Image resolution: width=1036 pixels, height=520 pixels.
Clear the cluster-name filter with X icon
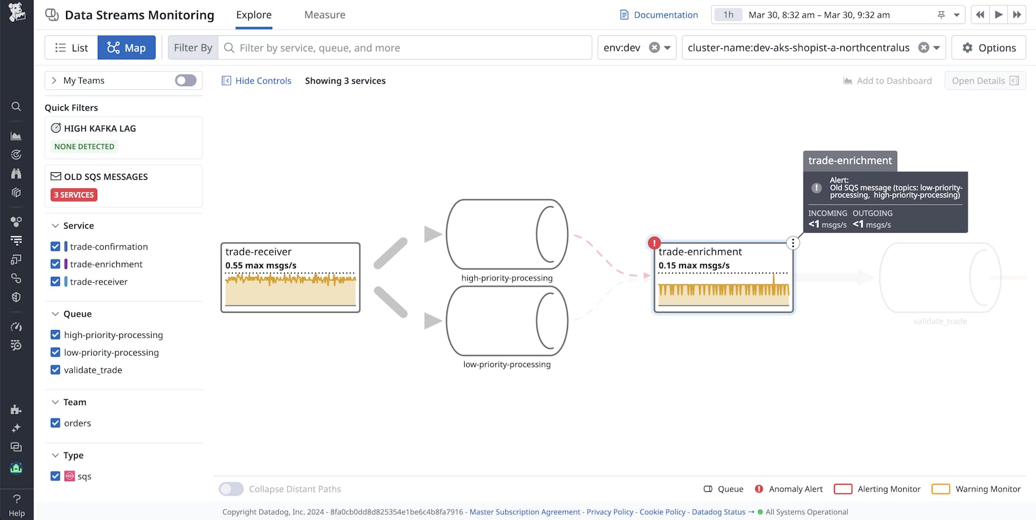click(x=923, y=48)
